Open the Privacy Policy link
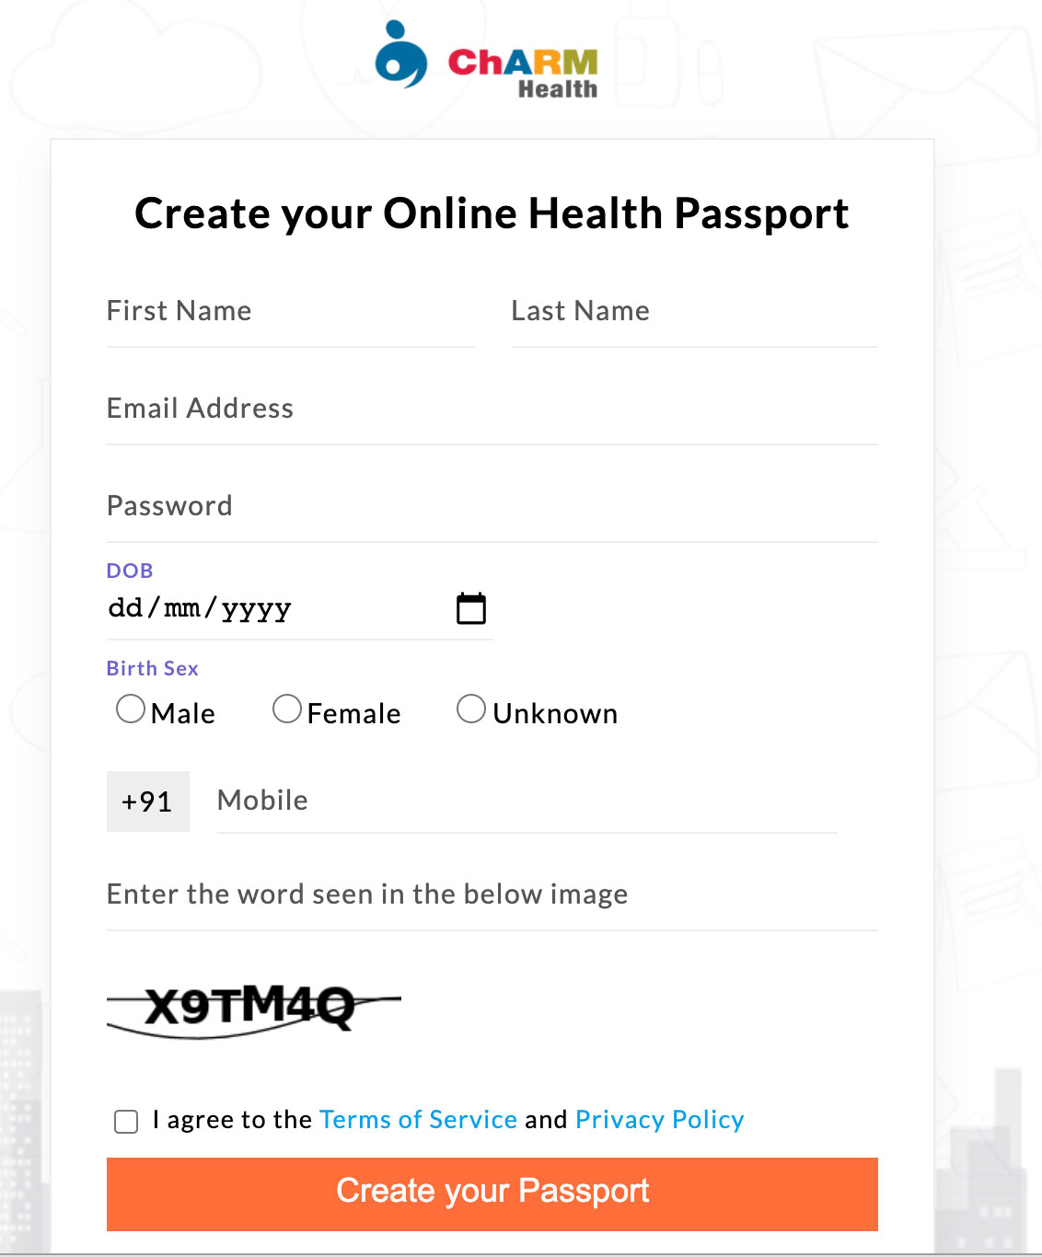The height and width of the screenshot is (1257, 1042). pyautogui.click(x=659, y=1119)
